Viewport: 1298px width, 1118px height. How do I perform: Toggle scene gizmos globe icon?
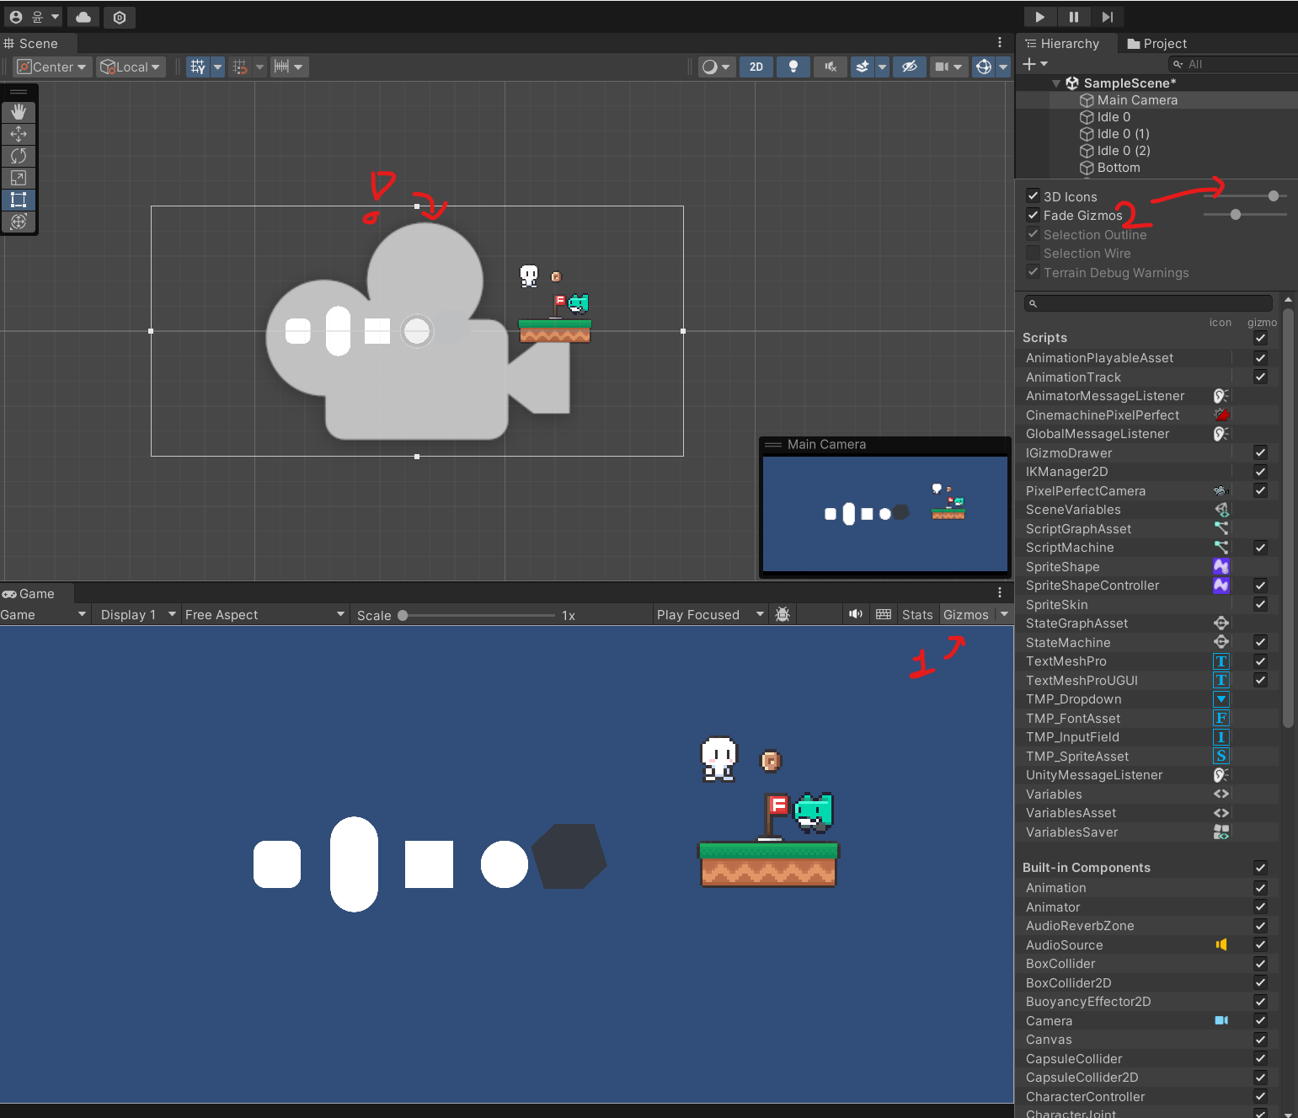[983, 67]
